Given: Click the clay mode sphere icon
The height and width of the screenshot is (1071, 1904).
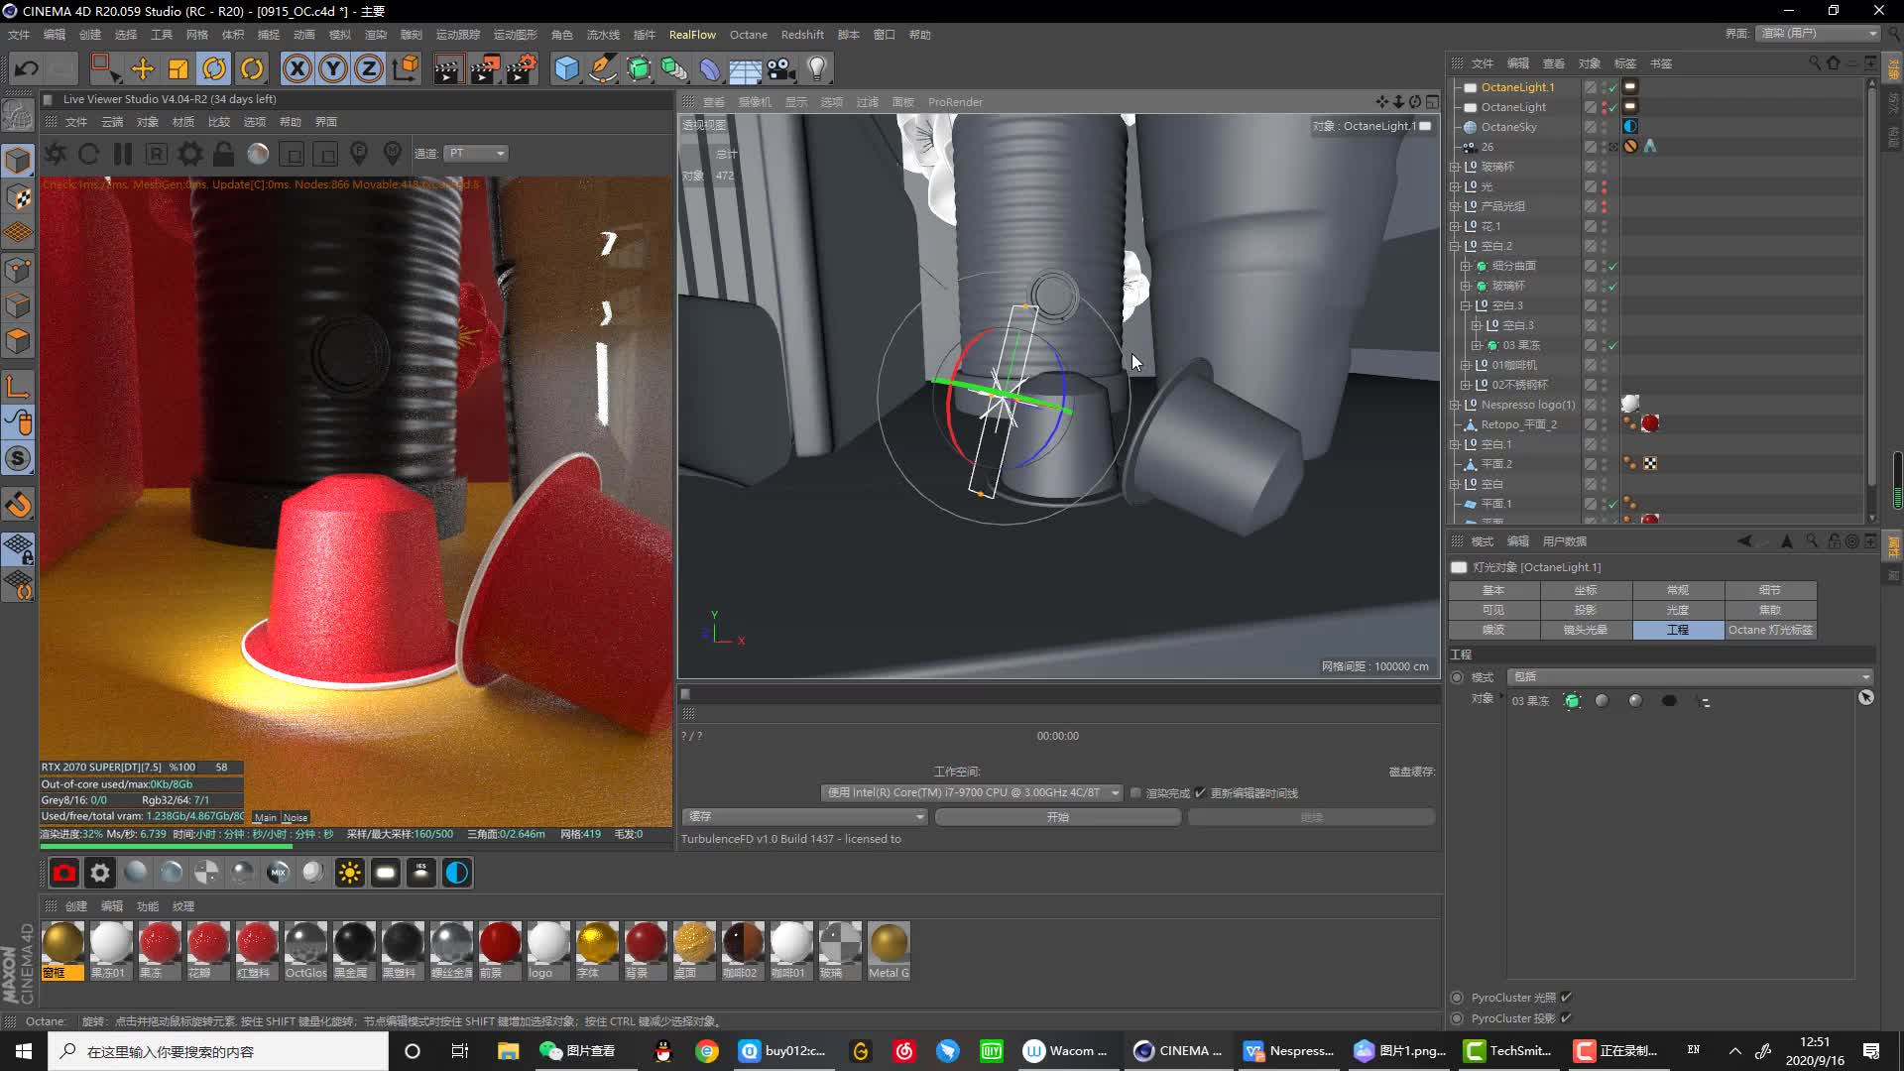Looking at the screenshot, I should point(258,154).
